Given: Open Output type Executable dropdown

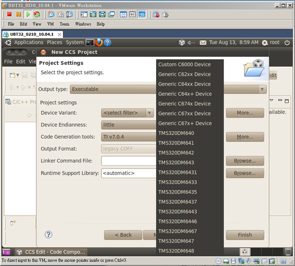Looking at the screenshot, I should [x=168, y=89].
